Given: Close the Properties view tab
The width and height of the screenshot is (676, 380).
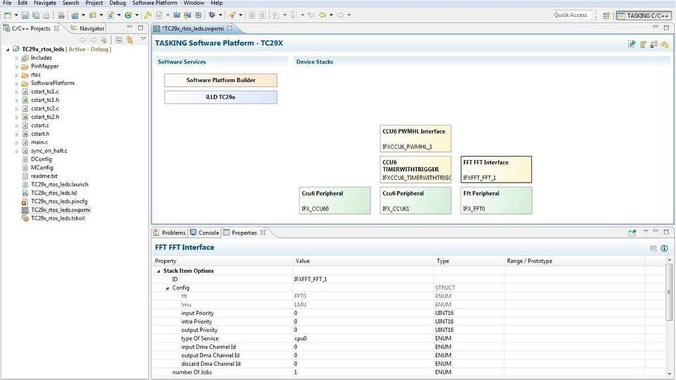Looking at the screenshot, I should pyautogui.click(x=263, y=233).
